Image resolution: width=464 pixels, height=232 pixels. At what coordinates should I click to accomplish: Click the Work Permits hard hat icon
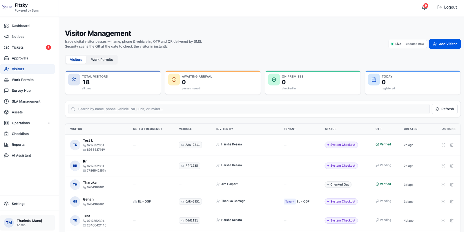point(6,80)
